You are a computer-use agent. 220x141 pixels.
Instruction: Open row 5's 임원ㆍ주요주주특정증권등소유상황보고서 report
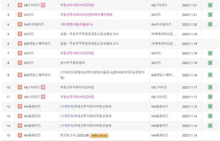89,34
